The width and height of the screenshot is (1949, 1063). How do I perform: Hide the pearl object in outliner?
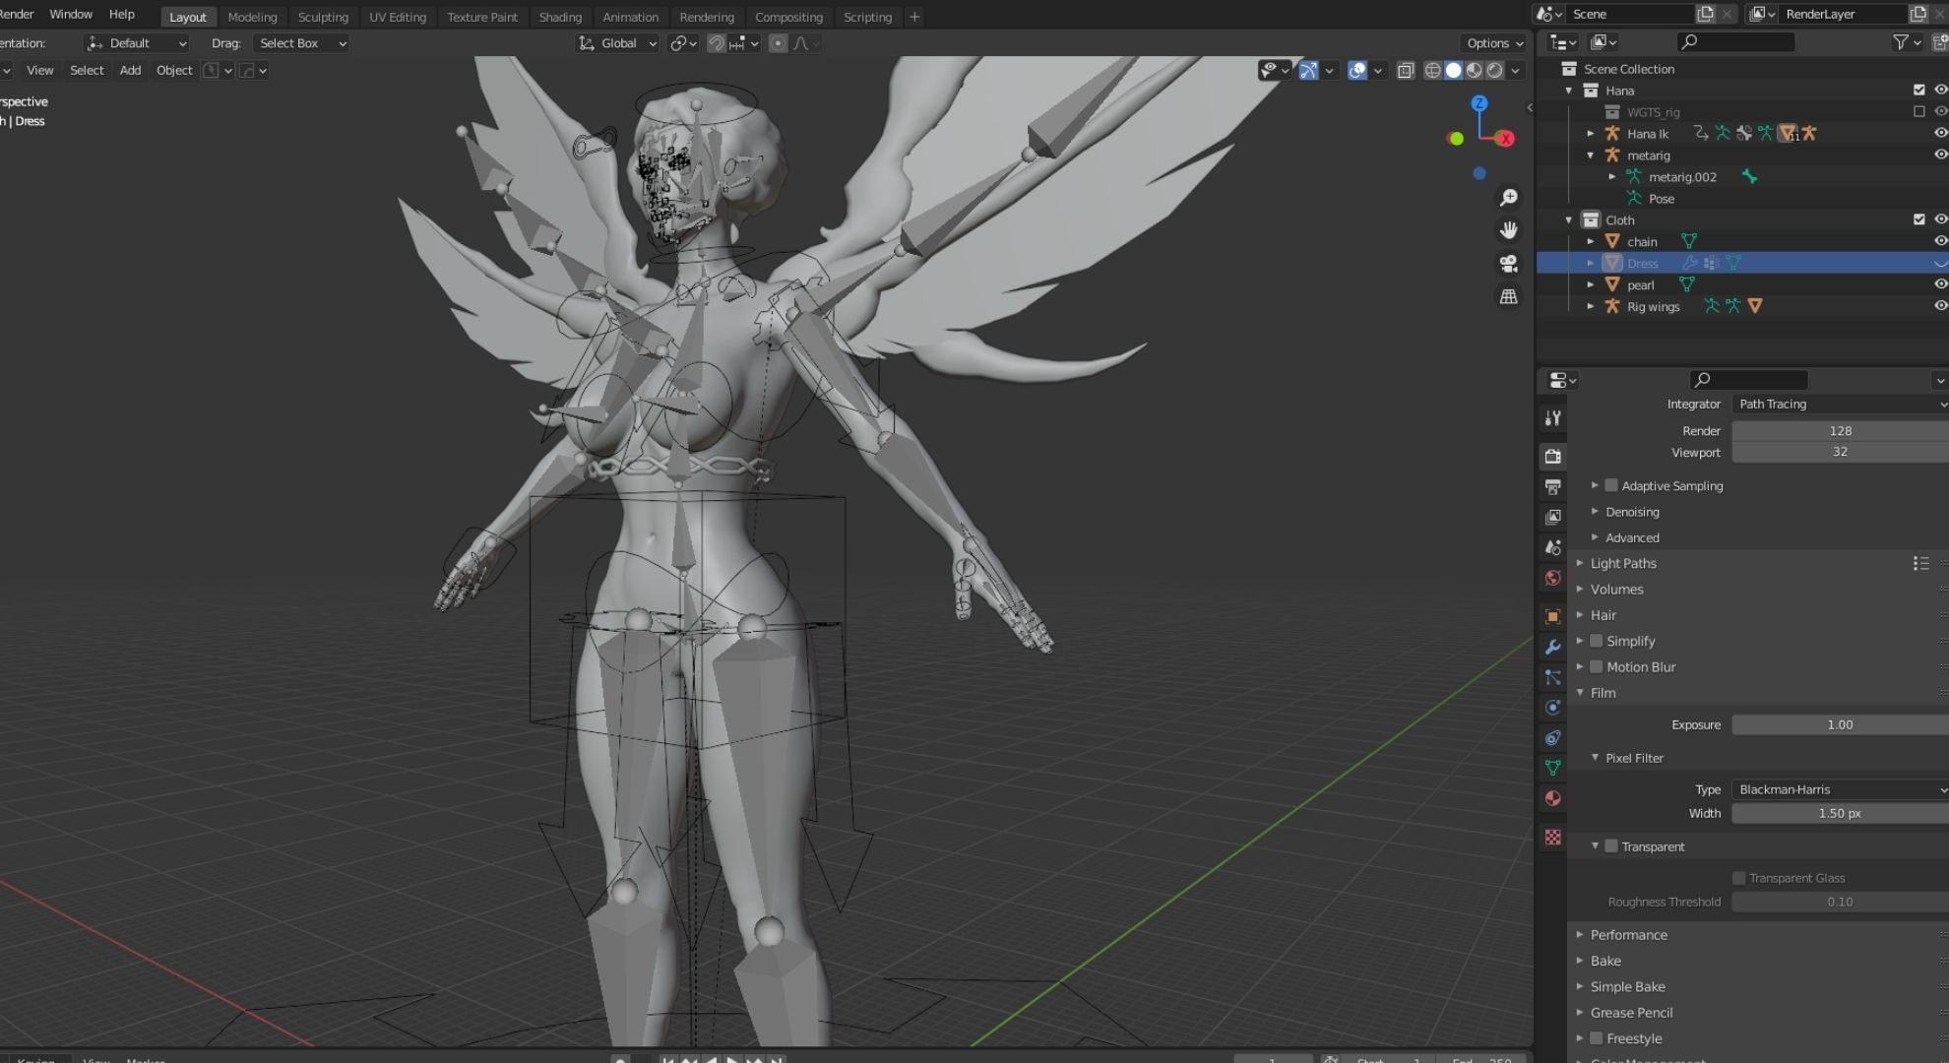pos(1940,284)
